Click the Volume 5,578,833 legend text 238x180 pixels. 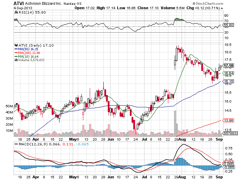(31, 60)
